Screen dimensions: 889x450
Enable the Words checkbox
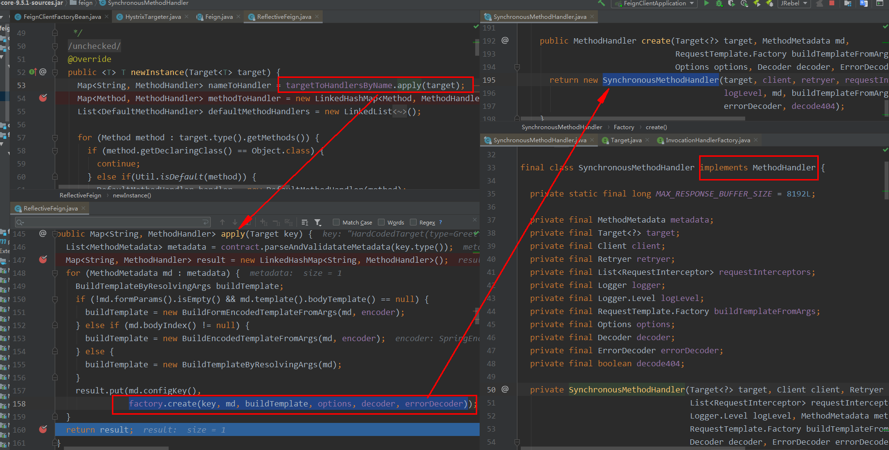click(x=381, y=223)
